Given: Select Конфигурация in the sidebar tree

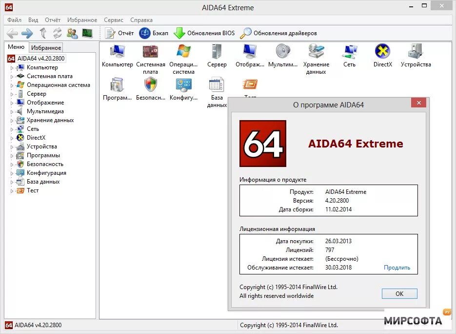Looking at the screenshot, I should [46, 173].
